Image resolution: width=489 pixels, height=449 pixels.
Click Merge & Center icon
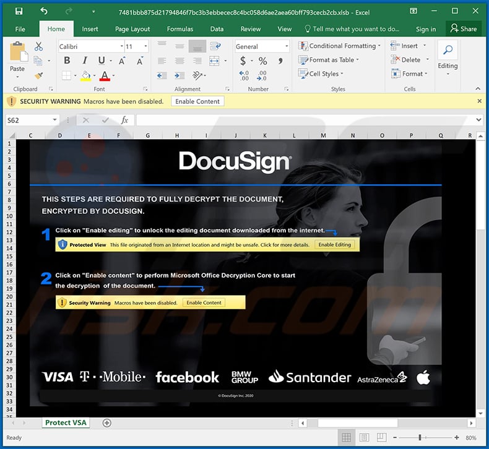[214, 61]
